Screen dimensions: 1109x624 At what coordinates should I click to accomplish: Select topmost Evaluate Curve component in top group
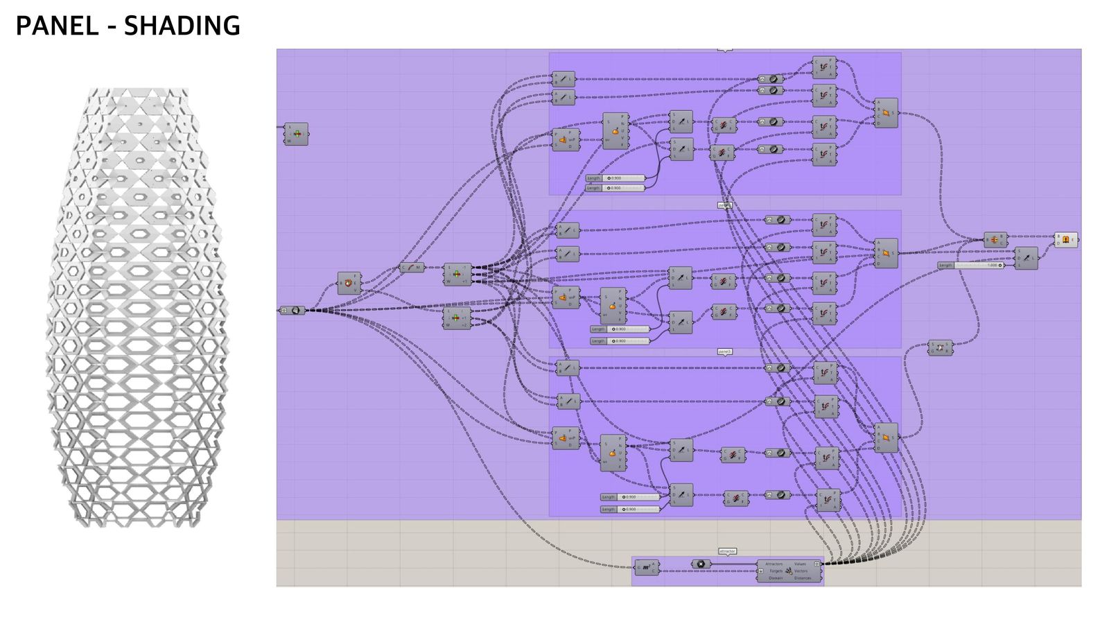pyautogui.click(x=825, y=68)
